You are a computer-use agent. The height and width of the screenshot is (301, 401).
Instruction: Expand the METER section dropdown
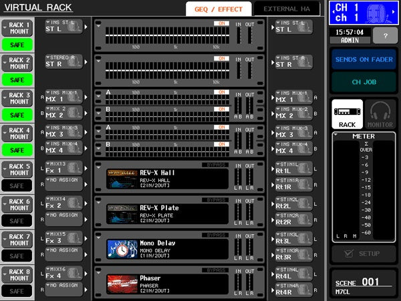point(336,134)
